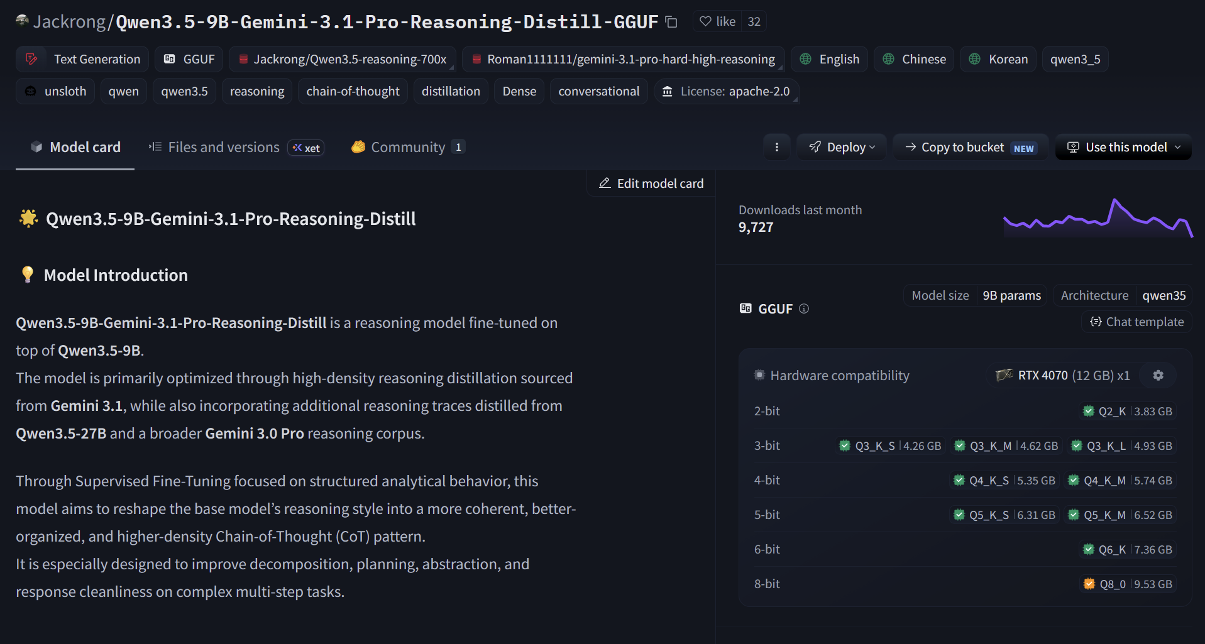Open the Community tab
The image size is (1205, 644).
coord(409,147)
